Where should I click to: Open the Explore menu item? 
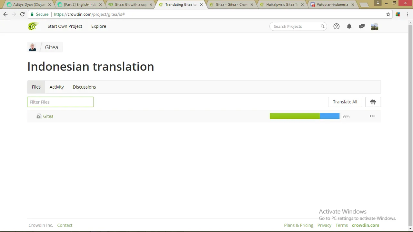tap(99, 26)
